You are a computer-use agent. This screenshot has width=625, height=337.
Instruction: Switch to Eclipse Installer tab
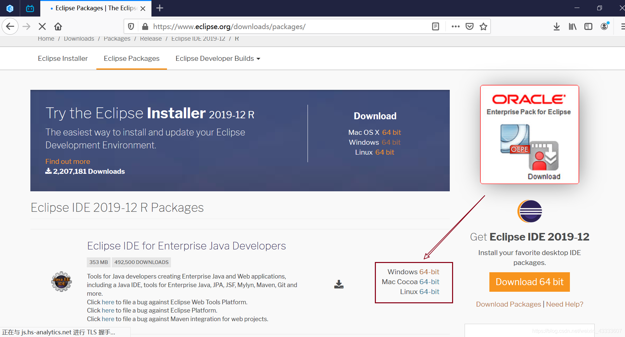point(63,58)
